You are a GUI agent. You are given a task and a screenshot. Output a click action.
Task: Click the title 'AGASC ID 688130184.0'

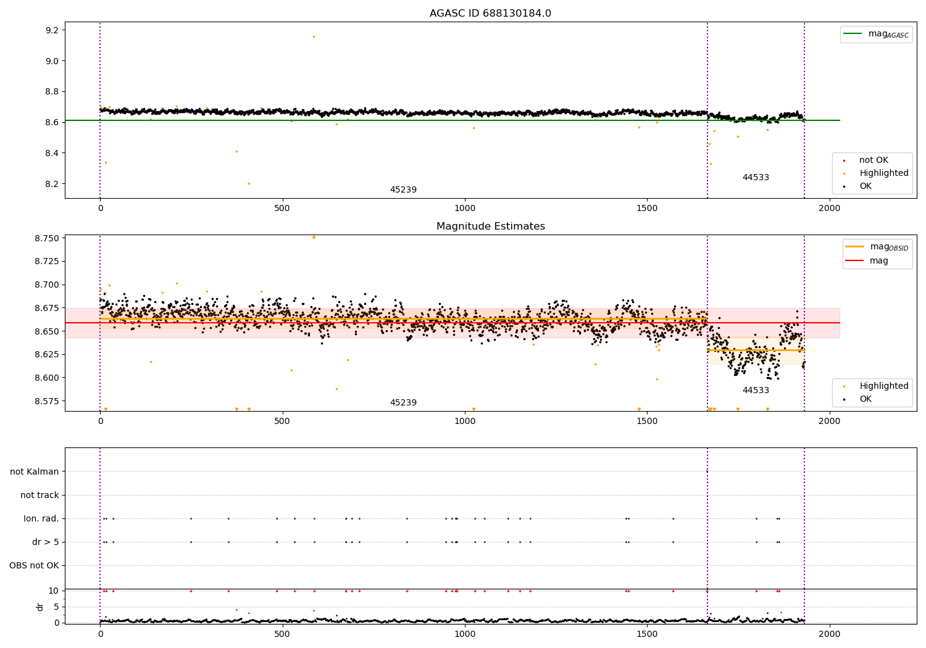pyautogui.click(x=490, y=14)
